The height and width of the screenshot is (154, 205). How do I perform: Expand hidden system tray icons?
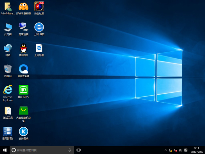(166, 150)
